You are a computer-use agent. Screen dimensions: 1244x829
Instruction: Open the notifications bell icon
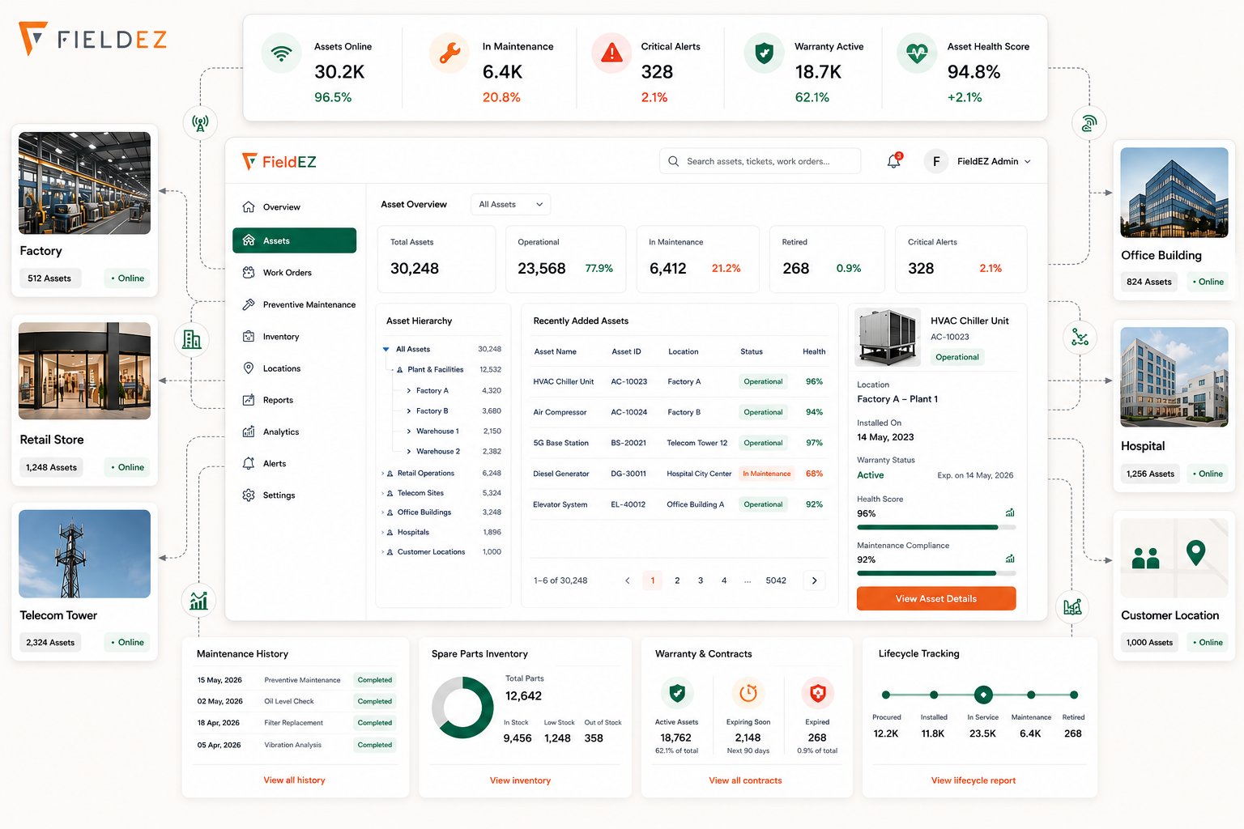click(x=894, y=160)
